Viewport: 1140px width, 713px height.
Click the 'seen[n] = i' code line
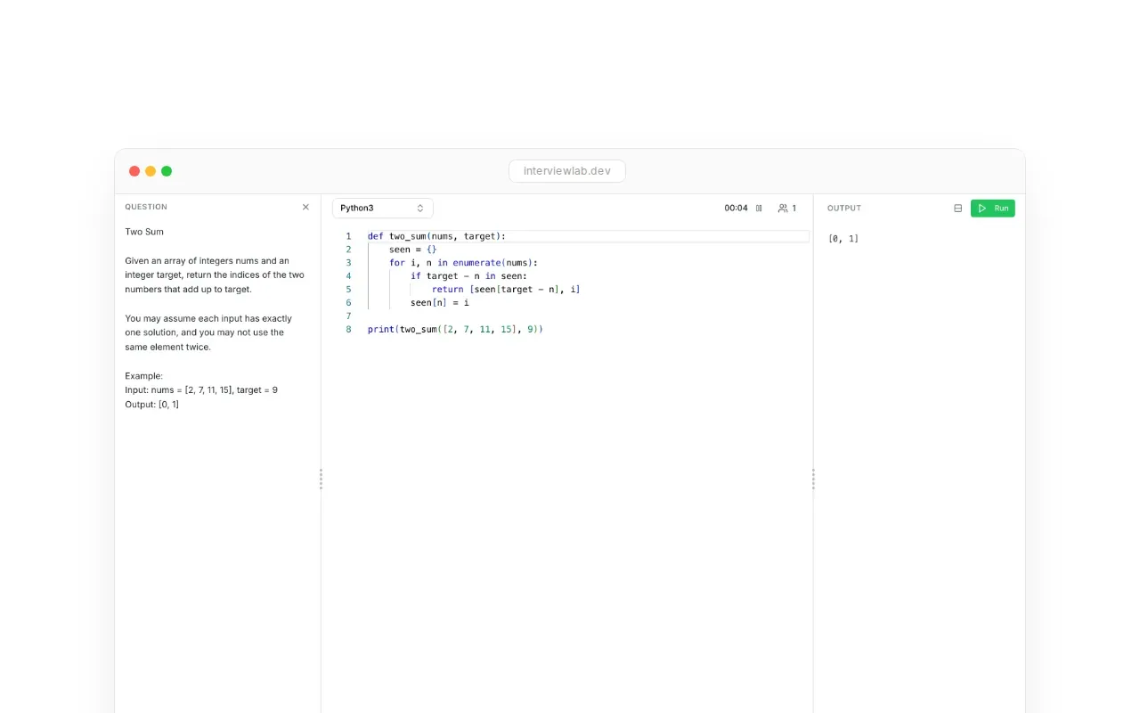[439, 303]
